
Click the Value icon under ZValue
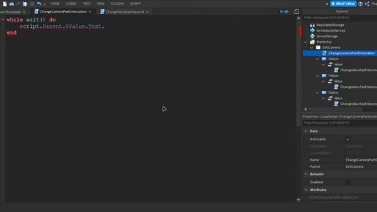[x=330, y=98]
